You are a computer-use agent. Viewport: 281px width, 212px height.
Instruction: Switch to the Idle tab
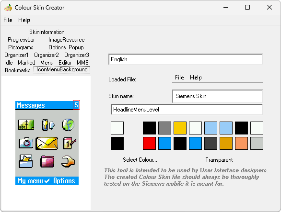point(9,63)
